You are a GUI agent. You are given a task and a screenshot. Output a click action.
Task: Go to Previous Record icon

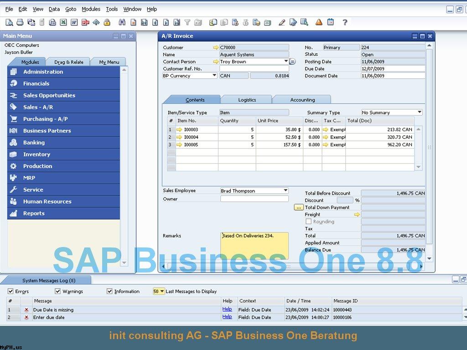[x=155, y=22]
